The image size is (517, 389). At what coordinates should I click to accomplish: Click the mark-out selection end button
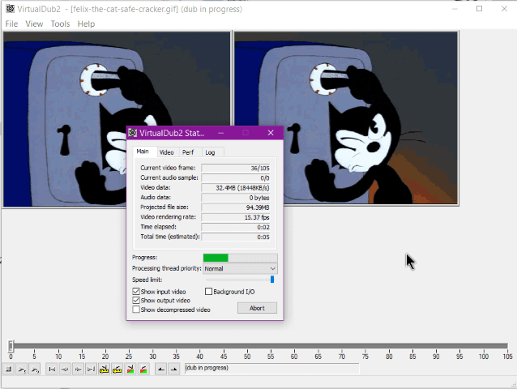(173, 370)
